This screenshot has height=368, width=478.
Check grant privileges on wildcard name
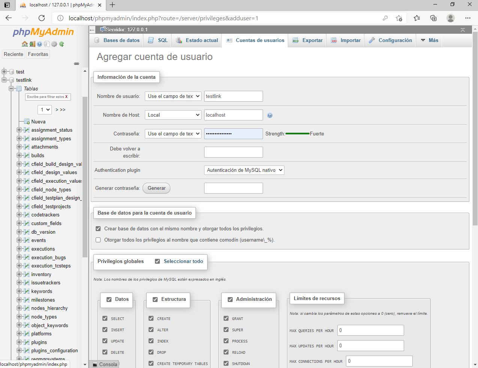point(98,240)
